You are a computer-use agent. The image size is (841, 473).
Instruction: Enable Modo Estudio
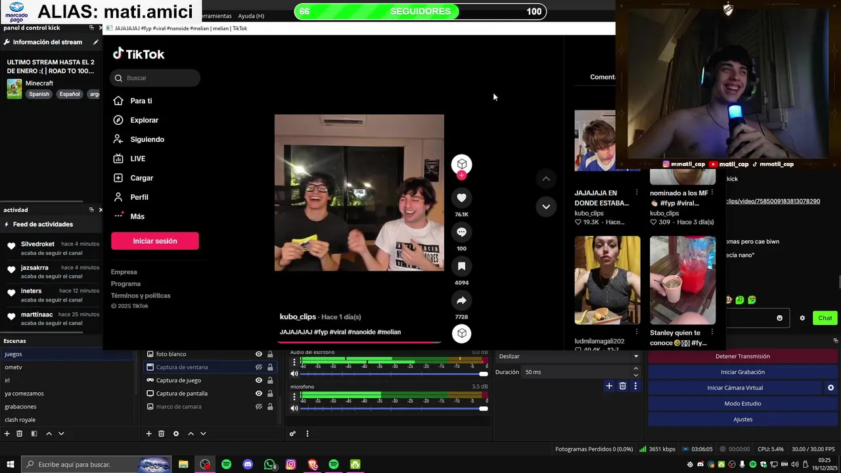point(742,403)
